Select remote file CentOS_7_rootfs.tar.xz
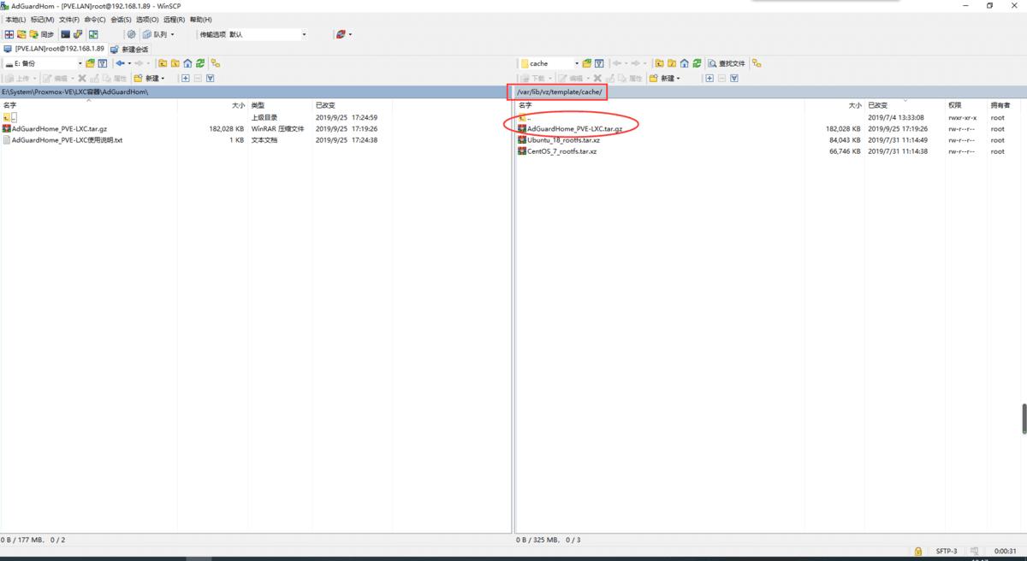The width and height of the screenshot is (1027, 561). point(557,151)
